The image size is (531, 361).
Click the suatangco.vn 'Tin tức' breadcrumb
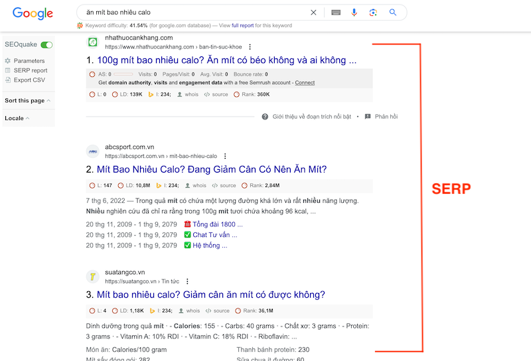(x=171, y=281)
